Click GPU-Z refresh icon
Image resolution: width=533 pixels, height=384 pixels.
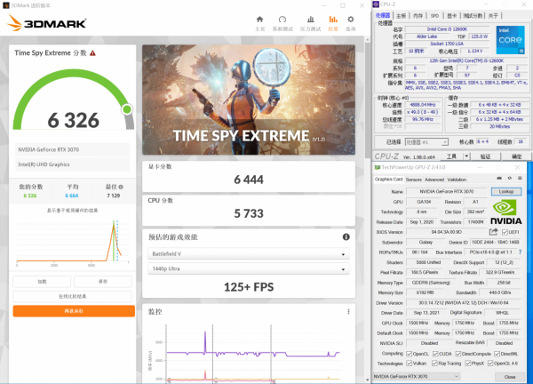(510, 178)
